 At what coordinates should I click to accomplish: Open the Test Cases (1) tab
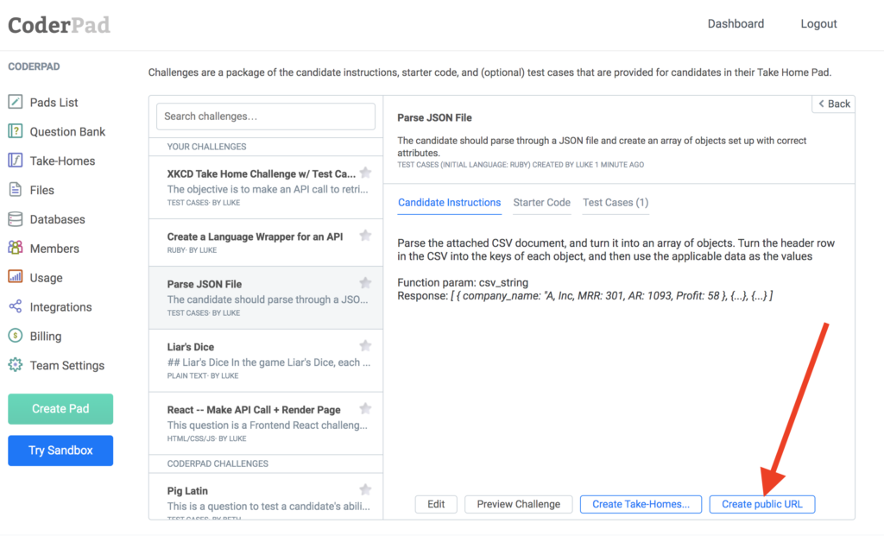click(x=616, y=203)
